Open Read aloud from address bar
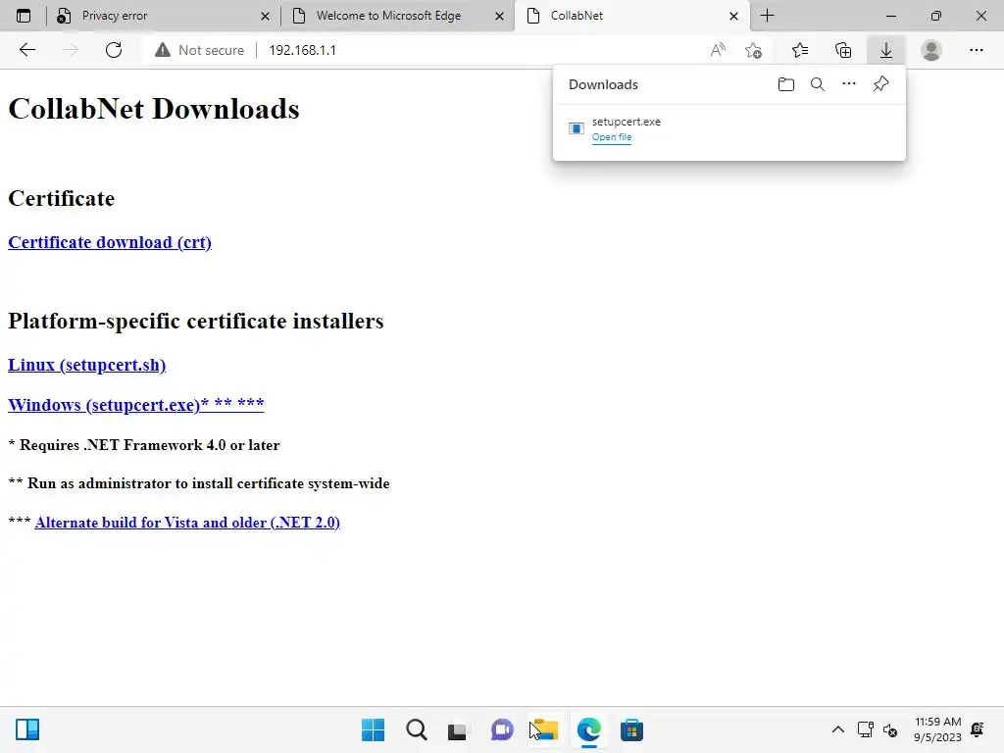 pyautogui.click(x=718, y=50)
